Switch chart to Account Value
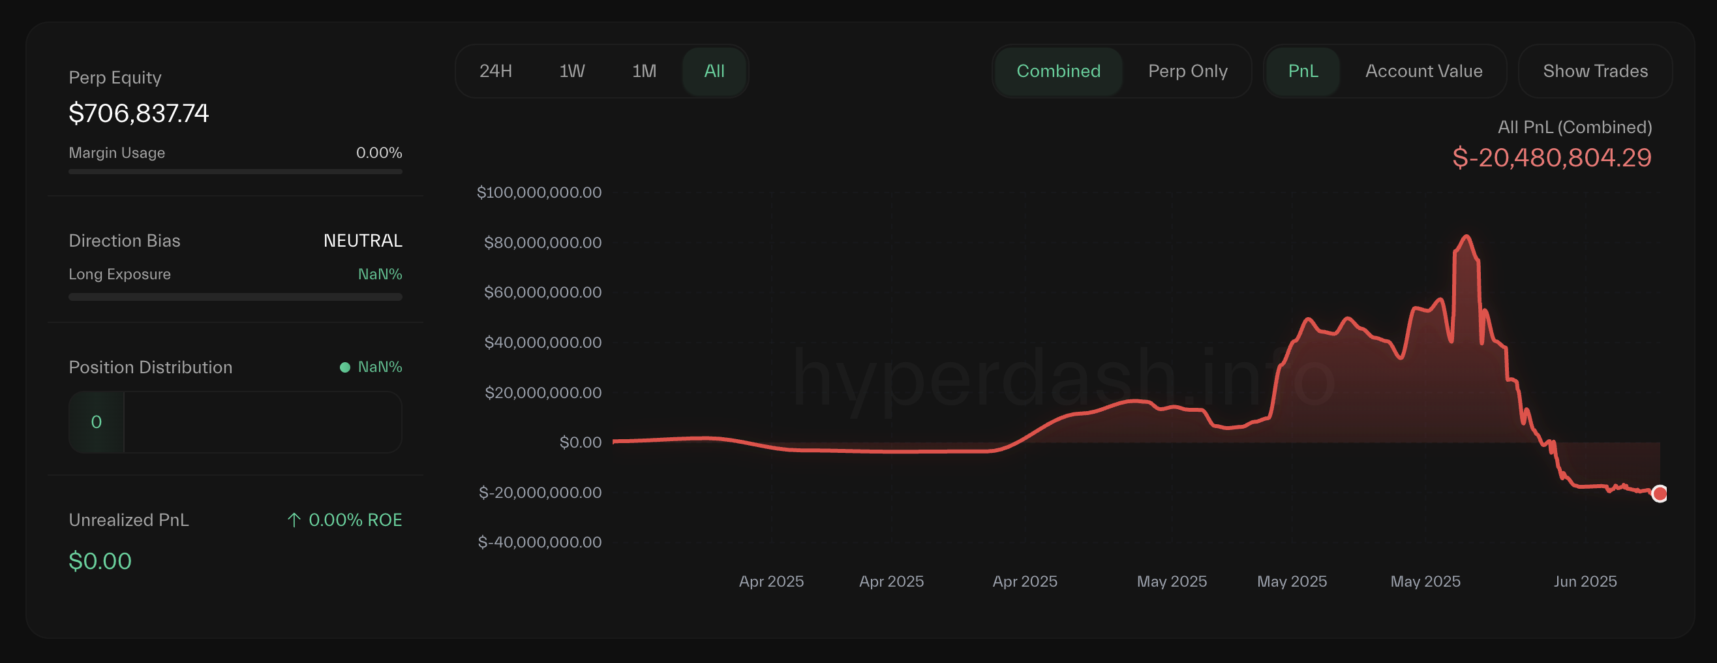This screenshot has height=663, width=1717. (1423, 71)
